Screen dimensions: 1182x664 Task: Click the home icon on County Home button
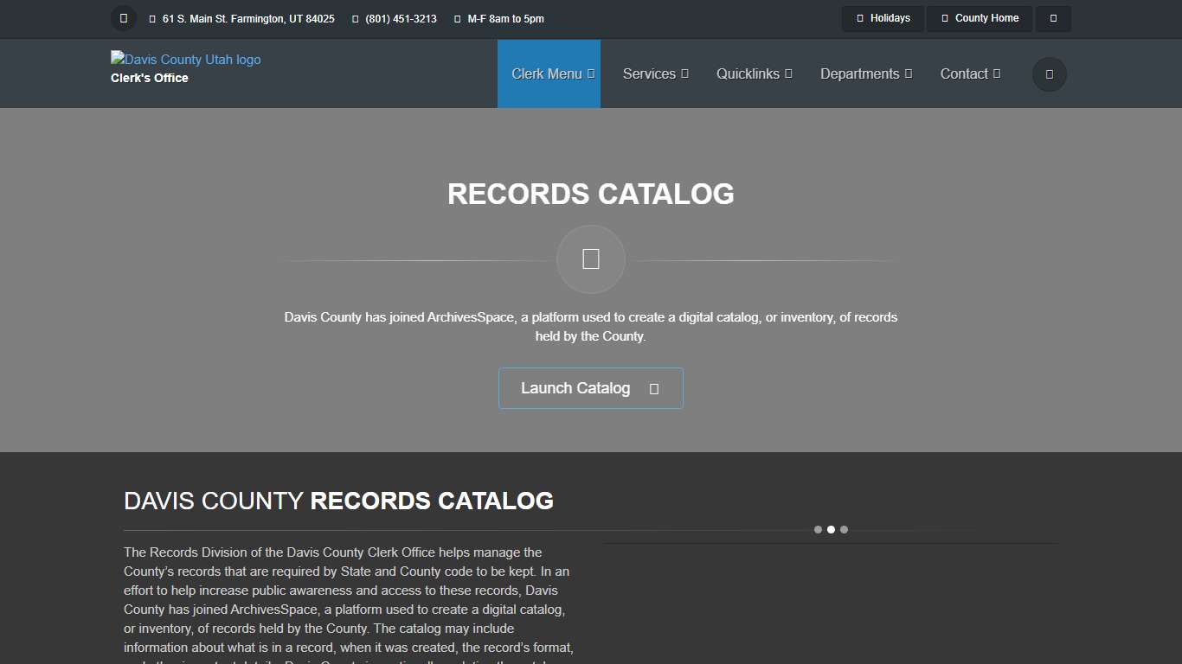click(x=945, y=18)
